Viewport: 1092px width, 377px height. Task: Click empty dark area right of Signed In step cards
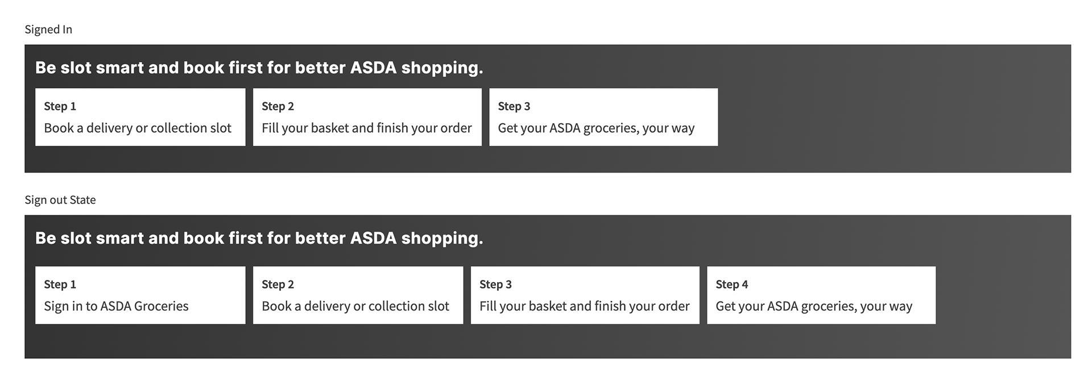(893, 117)
